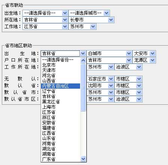
Task: Open the 白城市 city dropdown
Action: [109, 54]
